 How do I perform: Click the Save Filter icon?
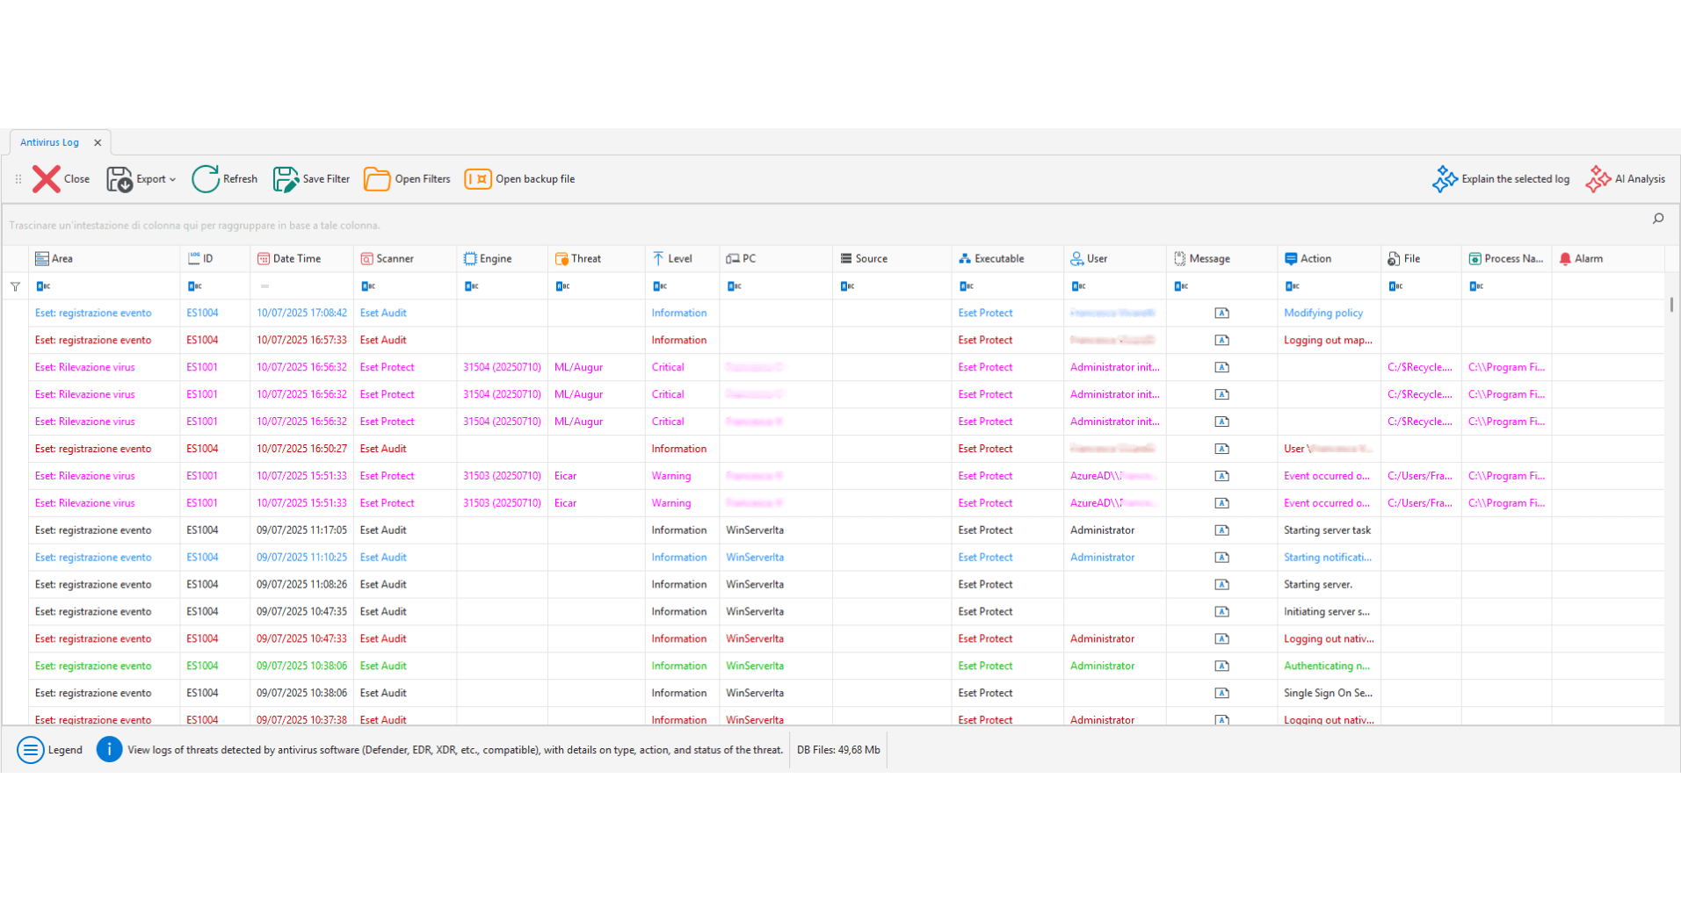(x=286, y=179)
